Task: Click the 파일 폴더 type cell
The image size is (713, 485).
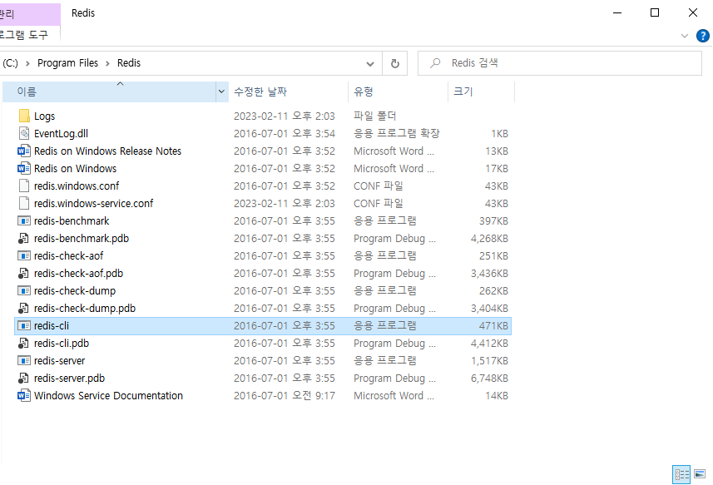Action: pyautogui.click(x=375, y=116)
